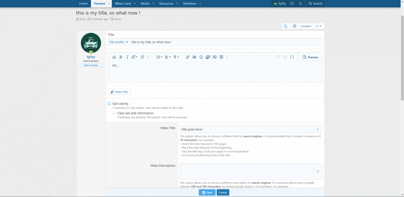Insert a quote block

(215, 57)
